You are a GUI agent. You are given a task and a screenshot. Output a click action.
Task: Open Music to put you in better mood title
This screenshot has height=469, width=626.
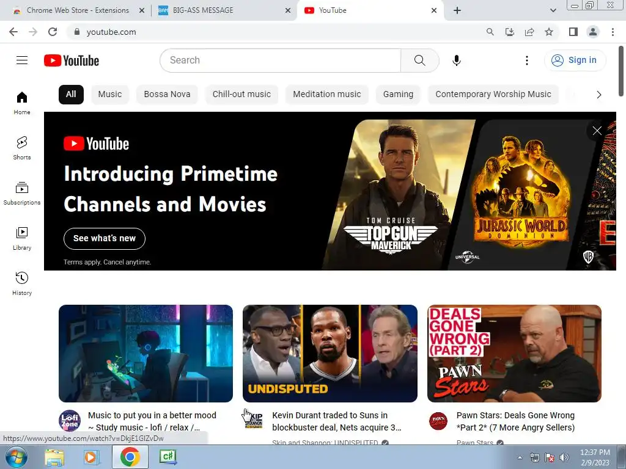click(152, 421)
